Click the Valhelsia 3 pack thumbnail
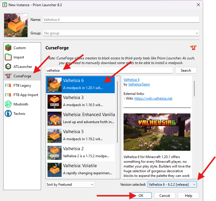Image resolution: width=216 pixels, height=201 pixels. [x=55, y=102]
